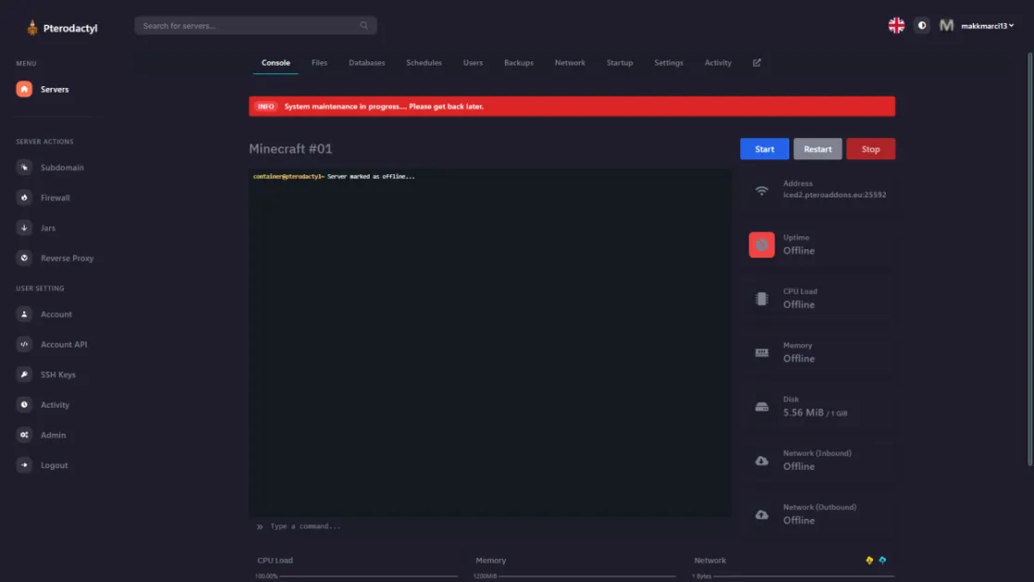Open the Databases tab

click(367, 63)
